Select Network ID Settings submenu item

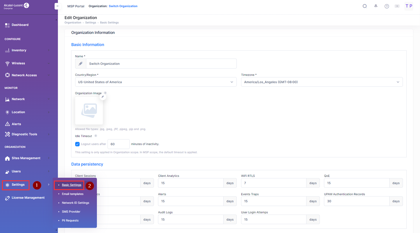point(75,203)
